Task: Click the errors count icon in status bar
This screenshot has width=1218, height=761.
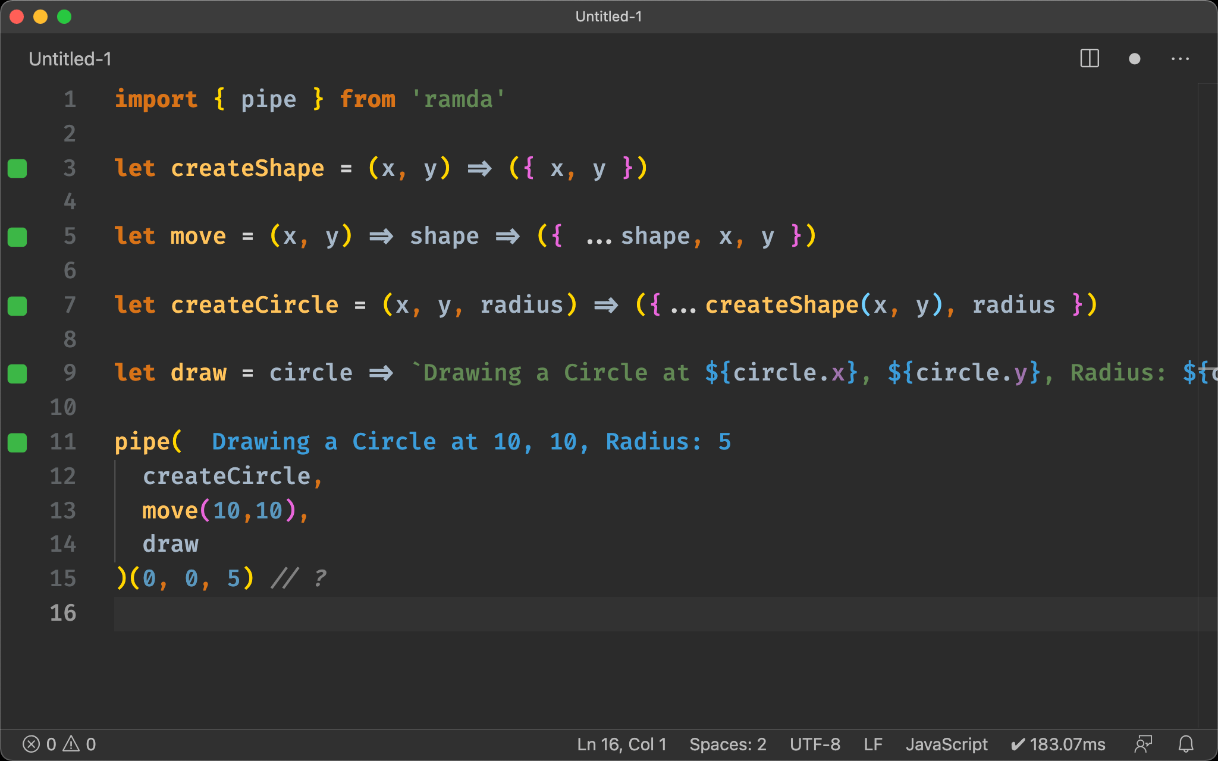Action: click(32, 744)
